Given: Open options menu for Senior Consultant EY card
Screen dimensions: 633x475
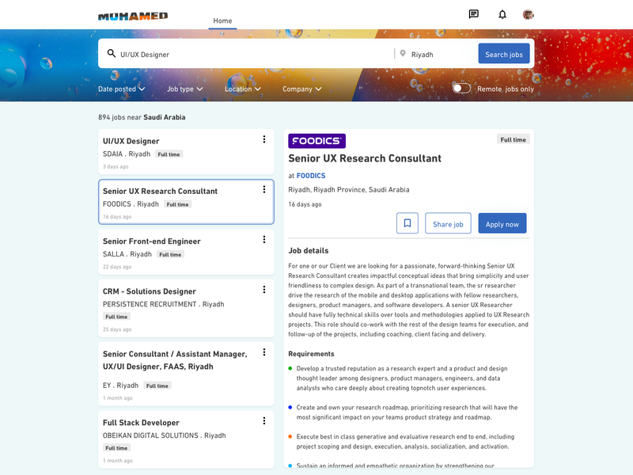Looking at the screenshot, I should [x=264, y=352].
